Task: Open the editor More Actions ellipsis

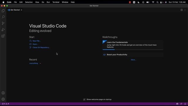Action: point(185,10)
